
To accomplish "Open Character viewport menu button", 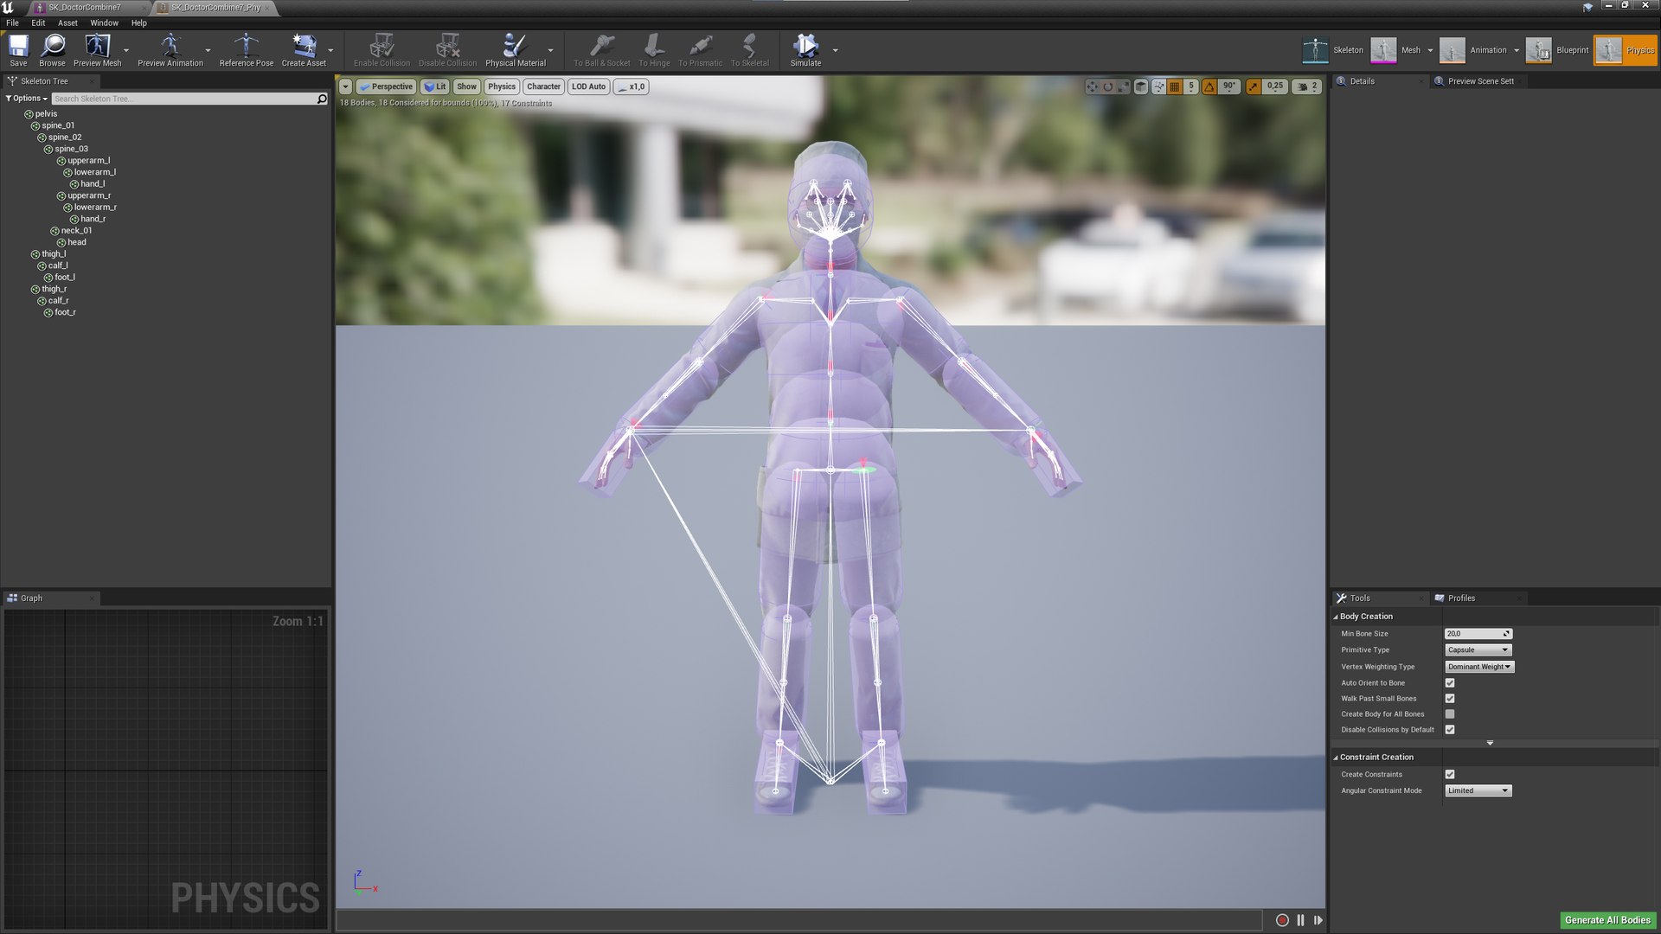I will [543, 86].
